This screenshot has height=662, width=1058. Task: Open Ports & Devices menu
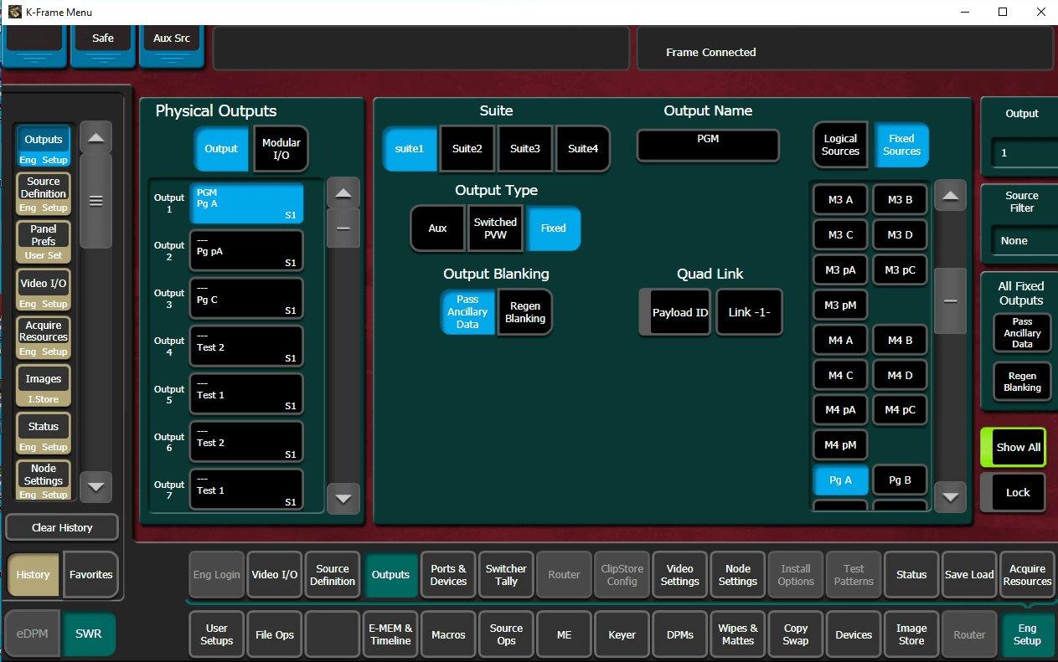(x=448, y=575)
